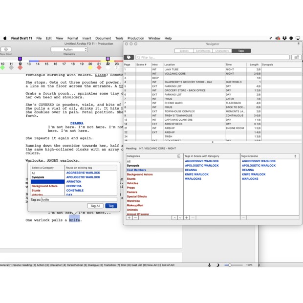Open the Navigator column options icon
Viewport: 303px width, 303px height.
(297, 57)
